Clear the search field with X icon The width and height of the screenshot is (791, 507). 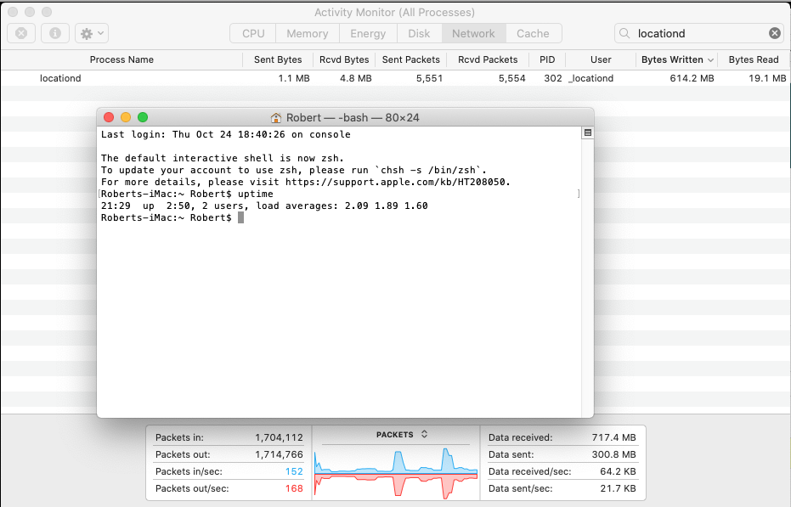pyautogui.click(x=774, y=33)
